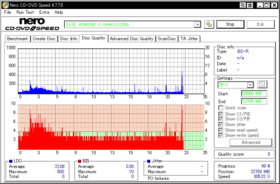This screenshot has width=280, height=184.
Task: Click the Exit button
Action: click(260, 24)
